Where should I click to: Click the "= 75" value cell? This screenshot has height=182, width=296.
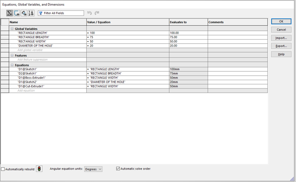pos(128,37)
